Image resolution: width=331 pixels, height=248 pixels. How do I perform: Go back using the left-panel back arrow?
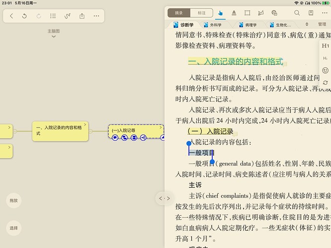click(11, 16)
